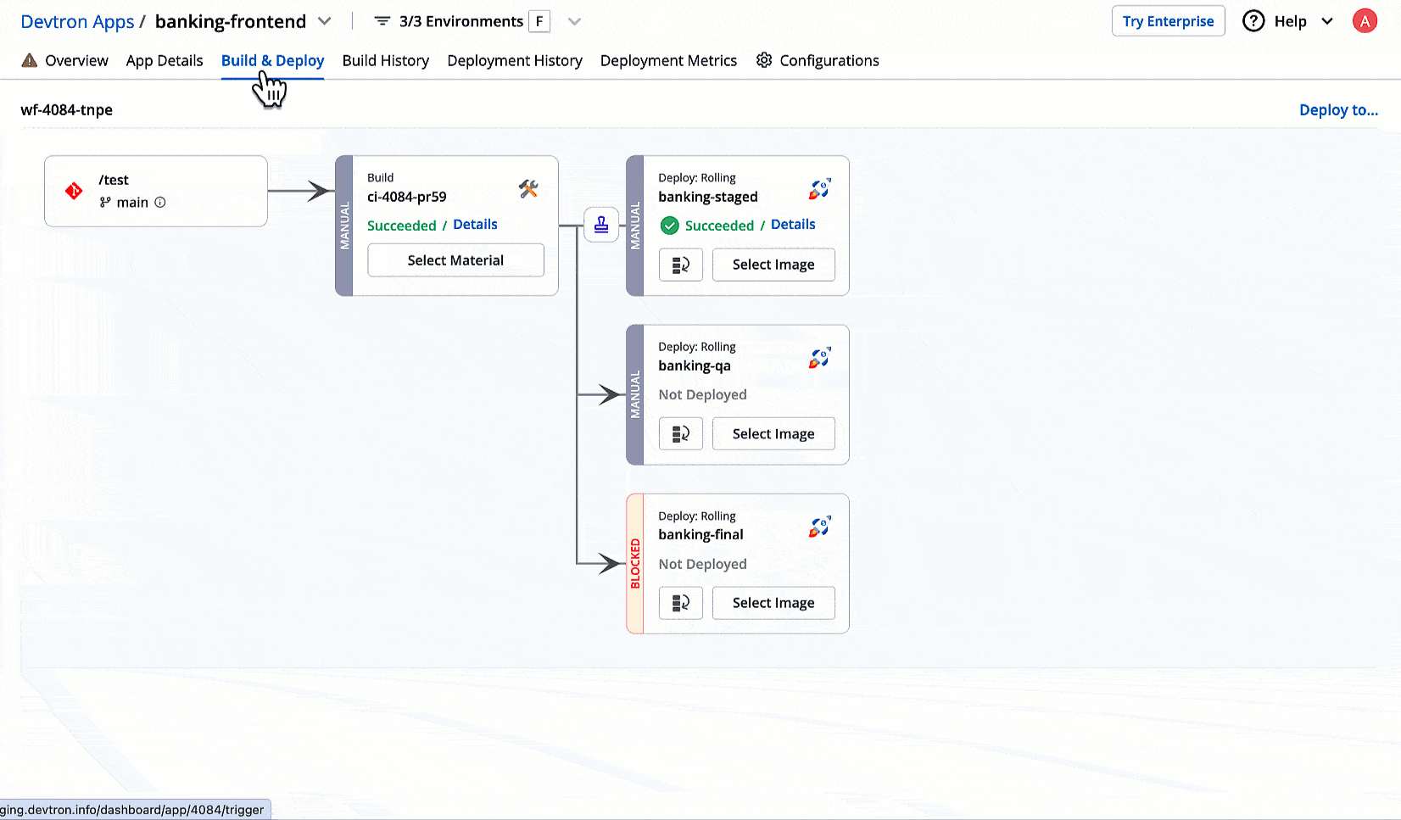Expand the environments filter chevron
Viewport: 1401px width, 820px height.
click(x=574, y=21)
